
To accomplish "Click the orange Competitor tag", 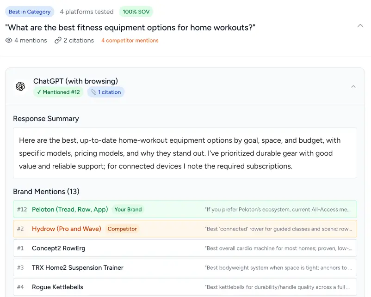I will [x=122, y=229].
